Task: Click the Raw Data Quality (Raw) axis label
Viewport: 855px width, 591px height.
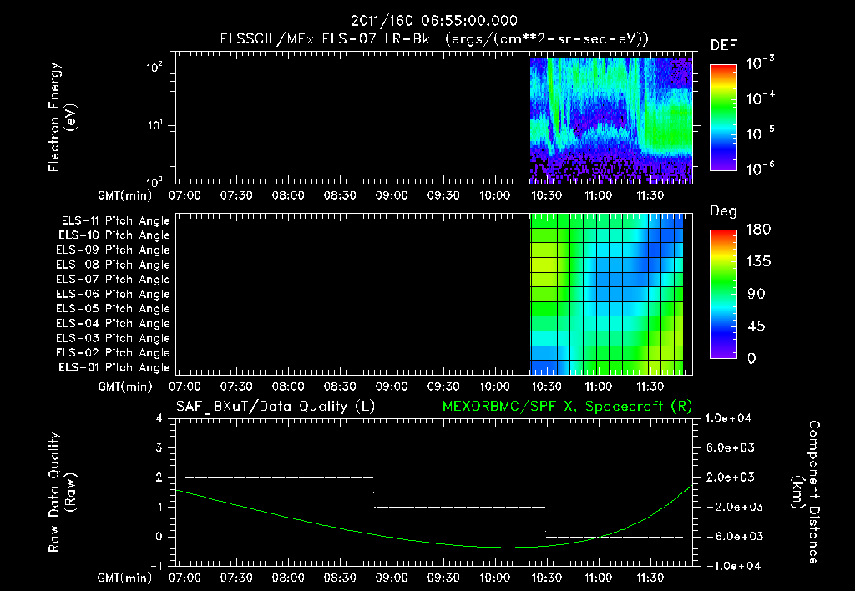Action: (62, 492)
